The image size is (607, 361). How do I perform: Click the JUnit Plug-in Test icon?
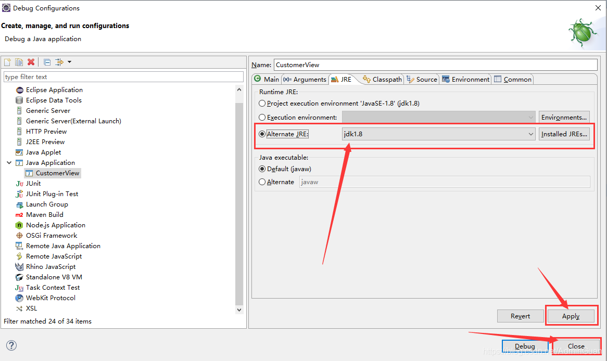click(19, 194)
